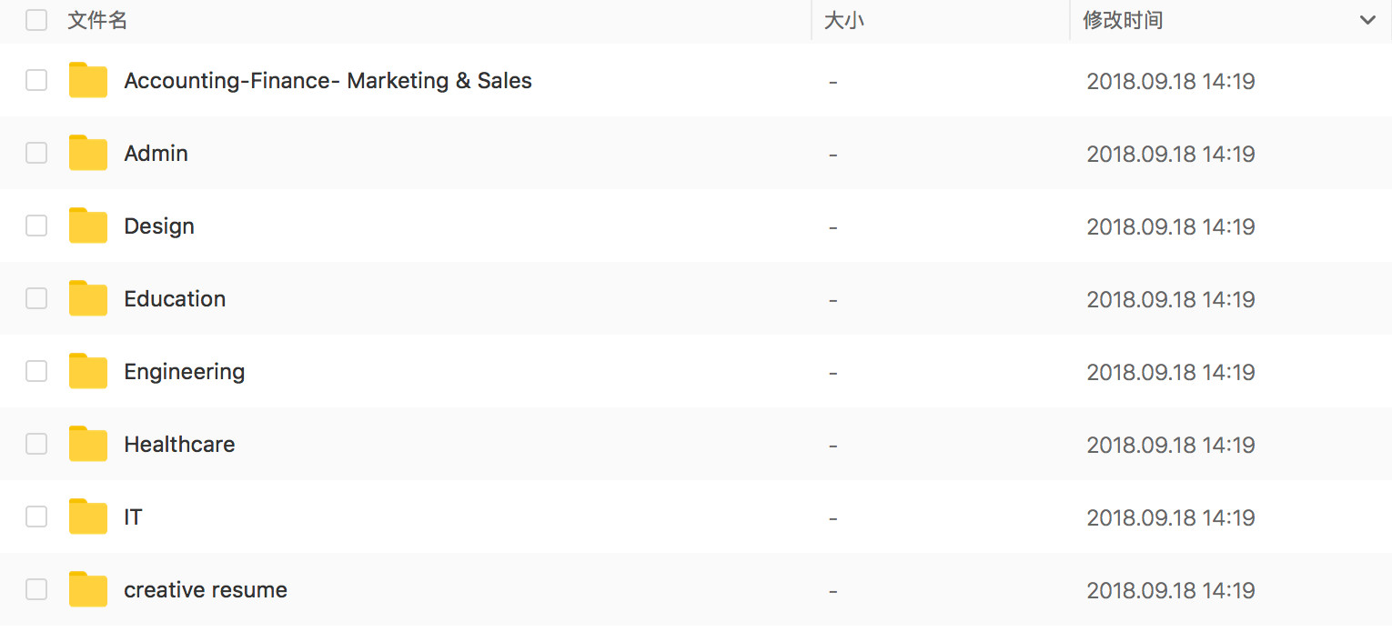Click the creative resume folder icon

tap(88, 590)
